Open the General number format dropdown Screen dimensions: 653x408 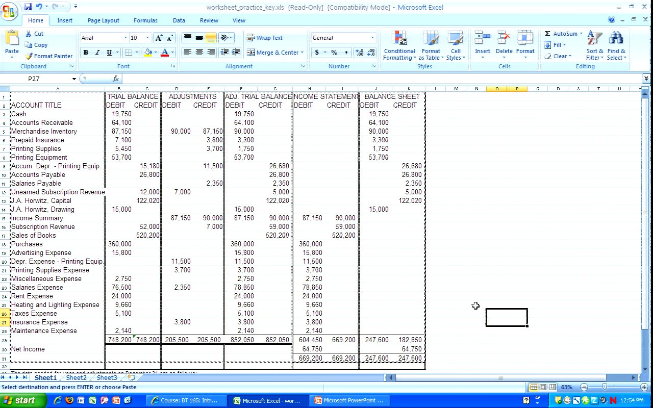(x=372, y=38)
